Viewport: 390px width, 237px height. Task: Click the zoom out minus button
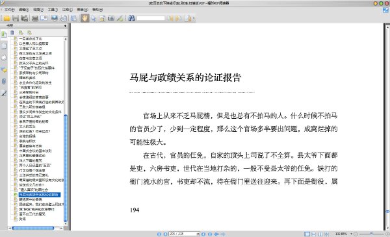[x=356, y=234]
